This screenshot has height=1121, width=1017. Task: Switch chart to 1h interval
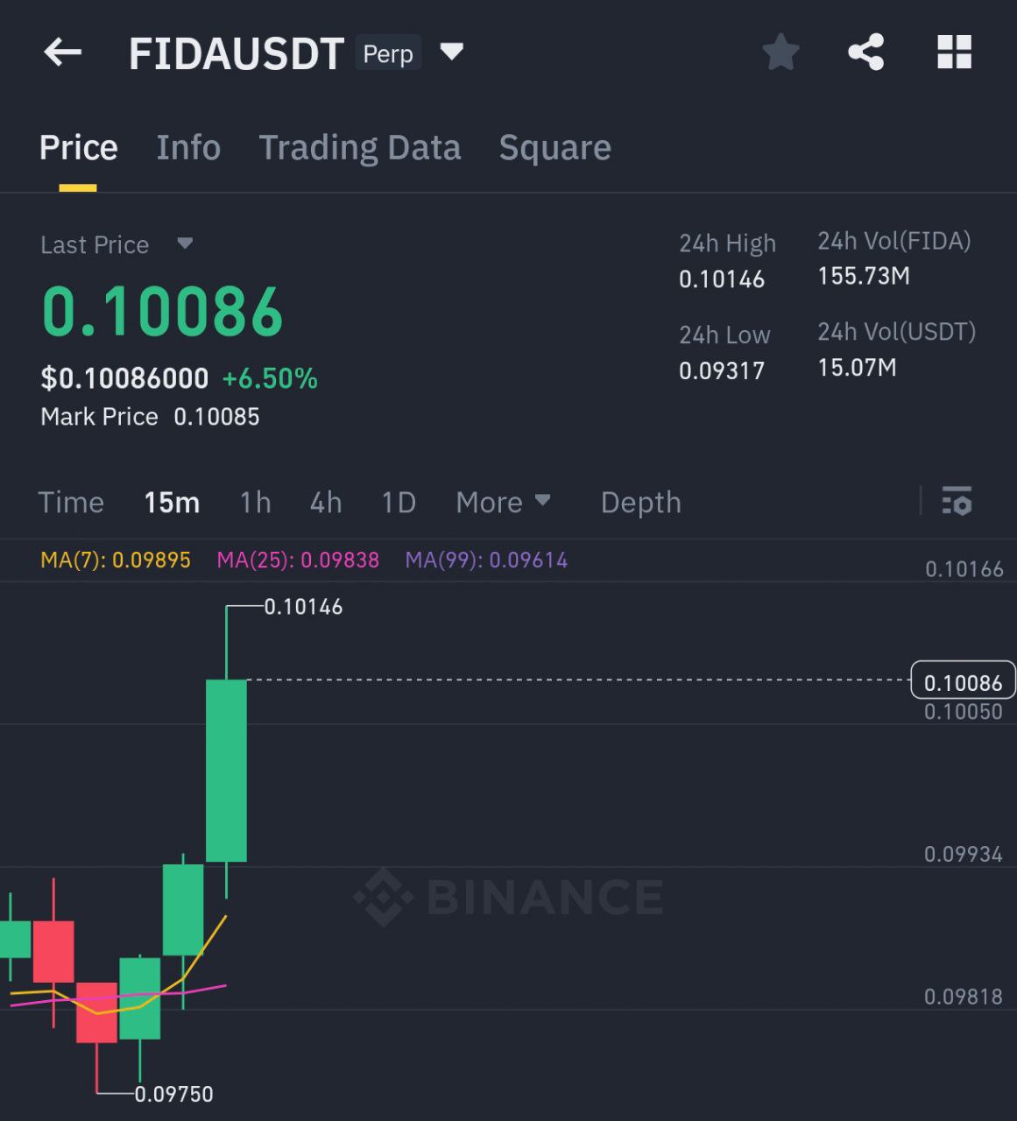[x=255, y=502]
